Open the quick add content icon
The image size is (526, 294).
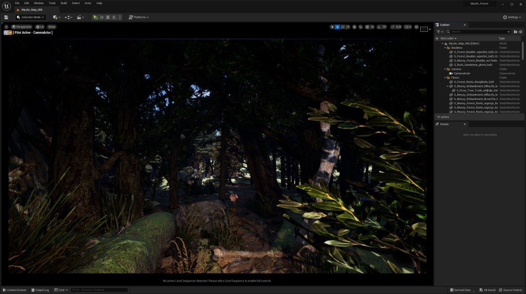56,17
